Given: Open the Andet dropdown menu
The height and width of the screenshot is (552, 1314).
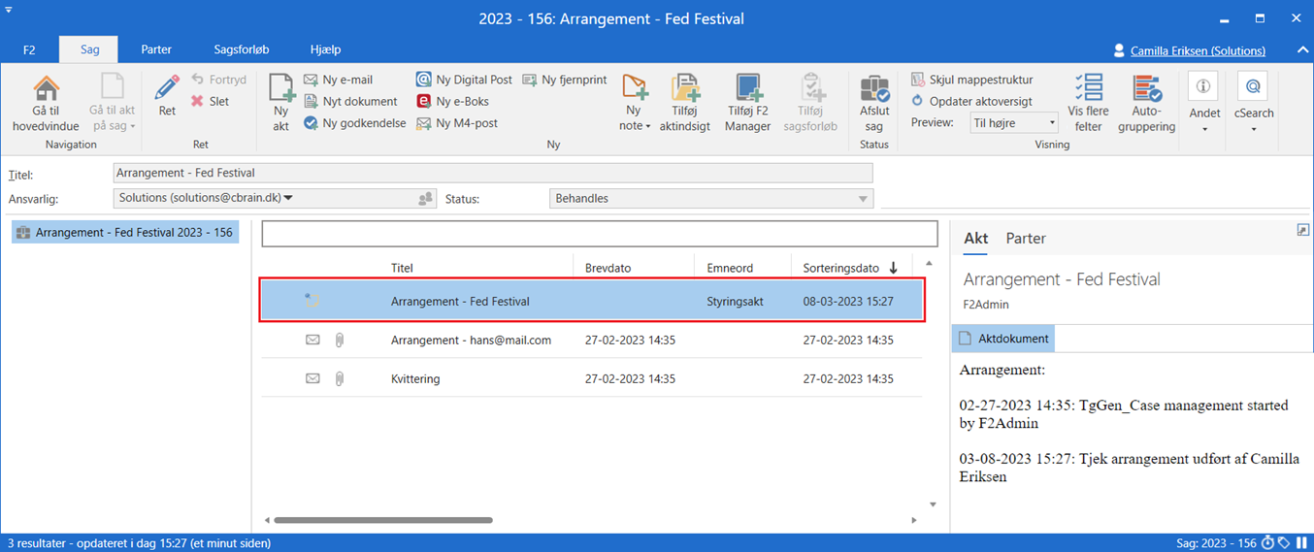Looking at the screenshot, I should pos(1204,103).
